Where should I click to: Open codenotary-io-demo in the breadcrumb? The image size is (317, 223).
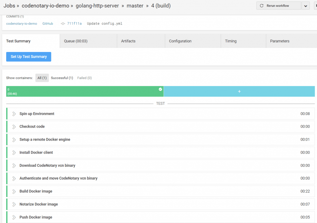(46, 6)
